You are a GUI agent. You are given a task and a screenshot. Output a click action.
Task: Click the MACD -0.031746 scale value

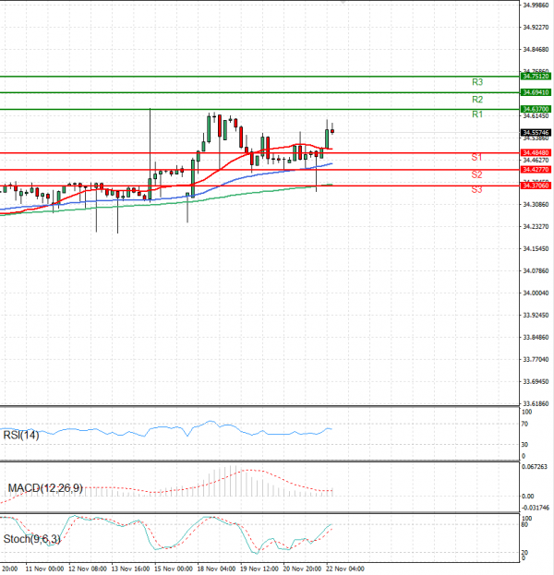click(x=536, y=508)
